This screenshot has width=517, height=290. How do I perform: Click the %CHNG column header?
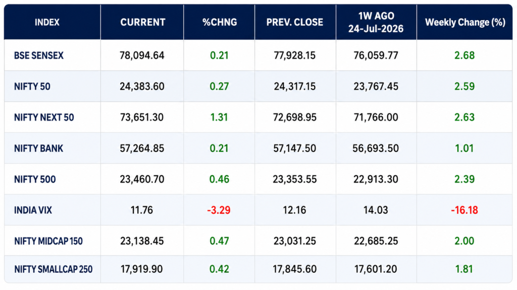[x=220, y=22]
